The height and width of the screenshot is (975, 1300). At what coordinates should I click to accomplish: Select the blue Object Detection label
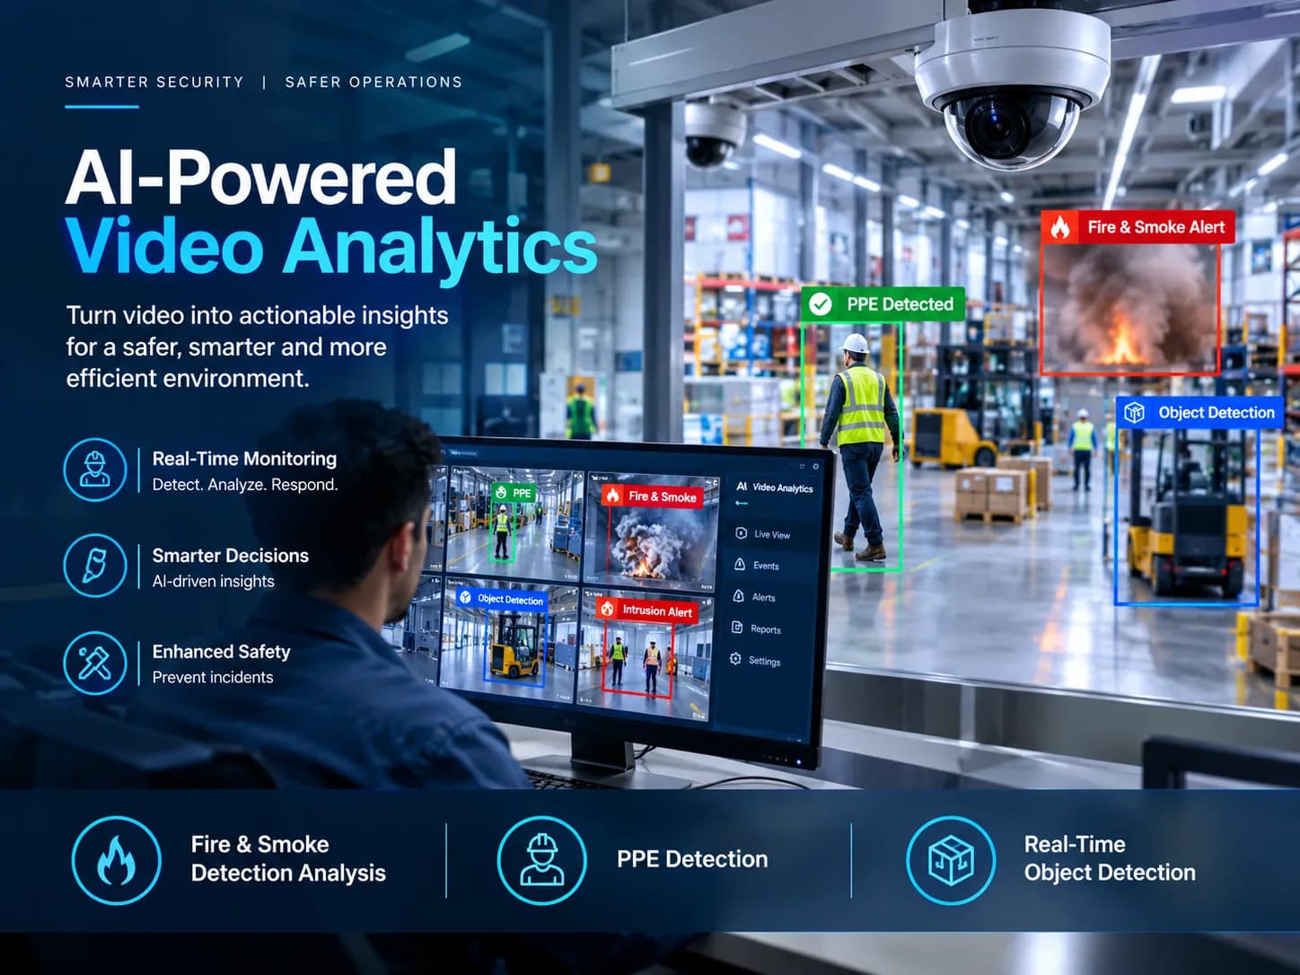click(1200, 412)
